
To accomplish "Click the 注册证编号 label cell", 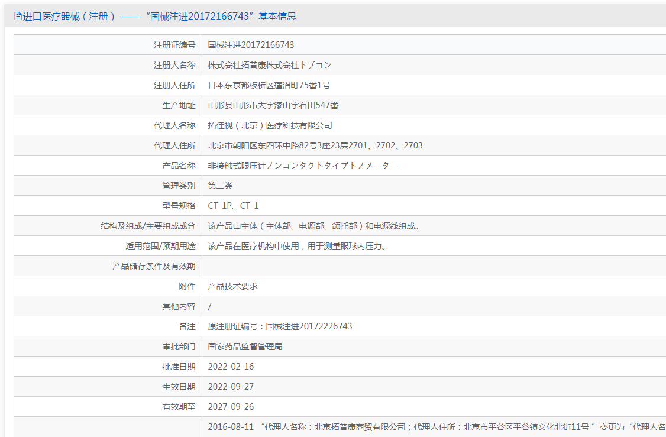I will click(x=108, y=45).
